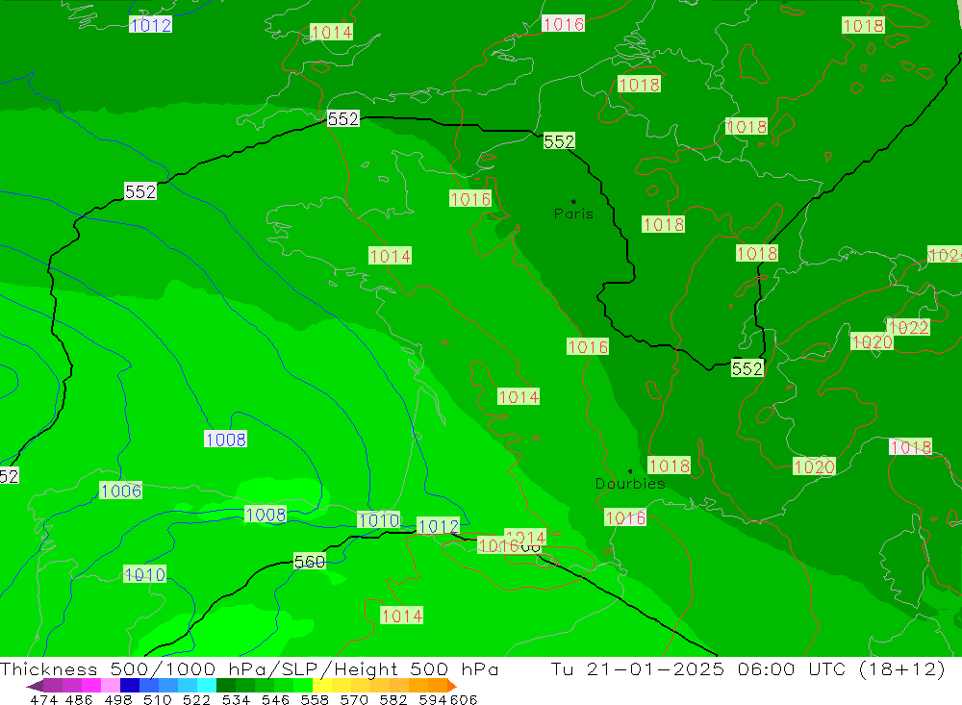This screenshot has height=705, width=962.
Task: Click the date text 'Tu 21-01-2025 06:00 UTC'
Action: pyautogui.click(x=698, y=668)
